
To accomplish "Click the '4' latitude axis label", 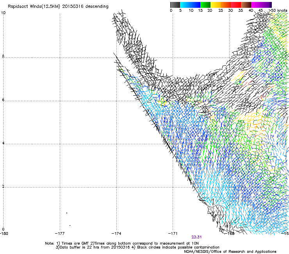I will [x=3, y=143].
